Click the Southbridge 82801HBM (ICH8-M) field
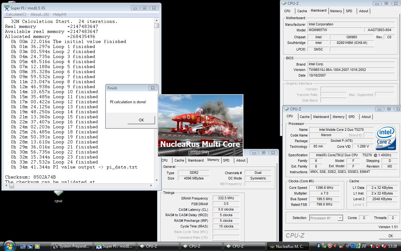The width and height of the screenshot is (401, 251). pos(352,43)
